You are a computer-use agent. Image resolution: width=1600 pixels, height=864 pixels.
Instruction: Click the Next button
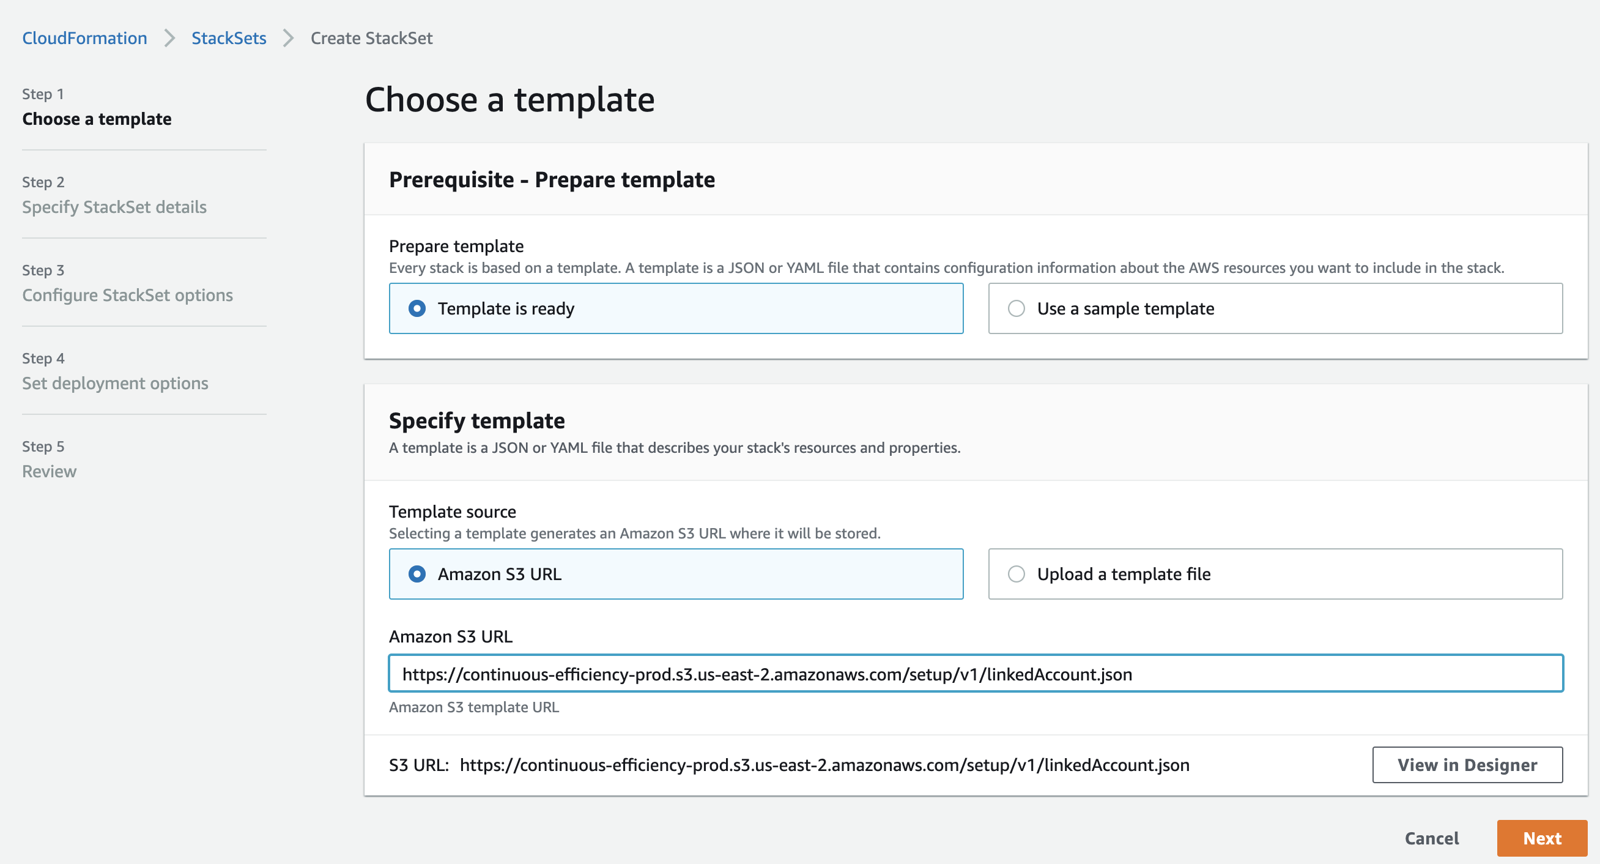1542,838
